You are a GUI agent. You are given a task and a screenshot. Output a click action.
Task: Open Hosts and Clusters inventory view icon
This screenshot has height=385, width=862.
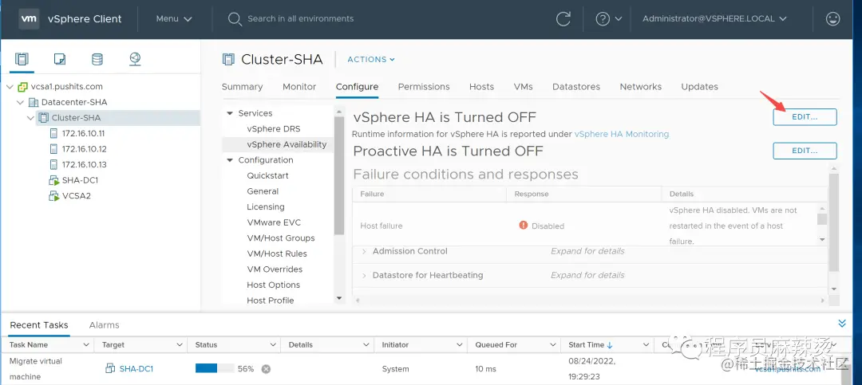(22, 59)
